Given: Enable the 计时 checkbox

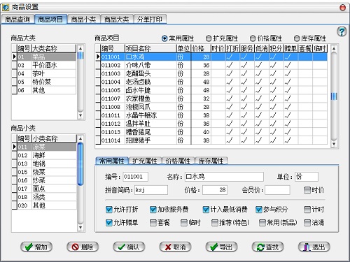Looking at the screenshot, I should point(307,210).
